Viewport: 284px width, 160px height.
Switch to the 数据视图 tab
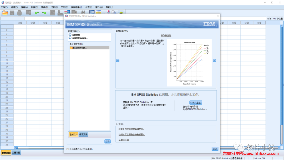point(6,153)
